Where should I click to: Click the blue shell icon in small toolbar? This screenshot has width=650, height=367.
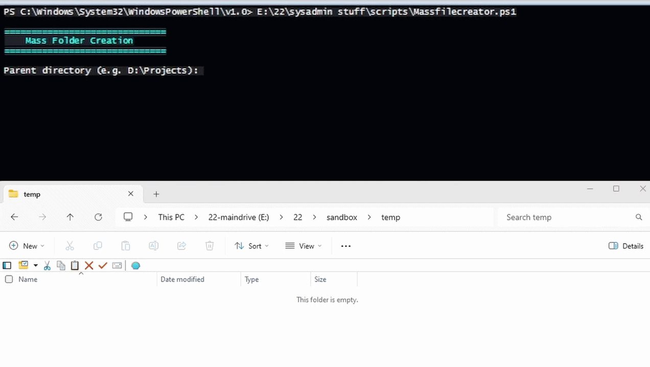tap(135, 265)
